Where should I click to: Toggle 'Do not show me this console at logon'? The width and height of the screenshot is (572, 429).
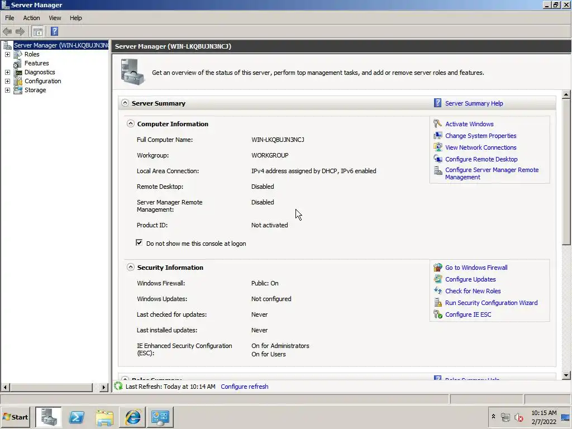[x=139, y=242]
